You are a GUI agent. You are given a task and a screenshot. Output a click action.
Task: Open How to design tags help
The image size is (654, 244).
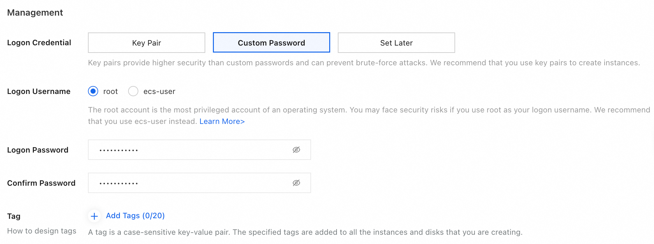(42, 231)
